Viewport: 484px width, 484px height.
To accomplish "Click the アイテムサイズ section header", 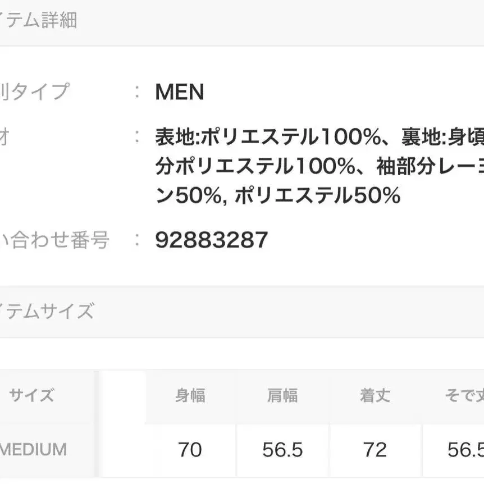I will click(47, 311).
